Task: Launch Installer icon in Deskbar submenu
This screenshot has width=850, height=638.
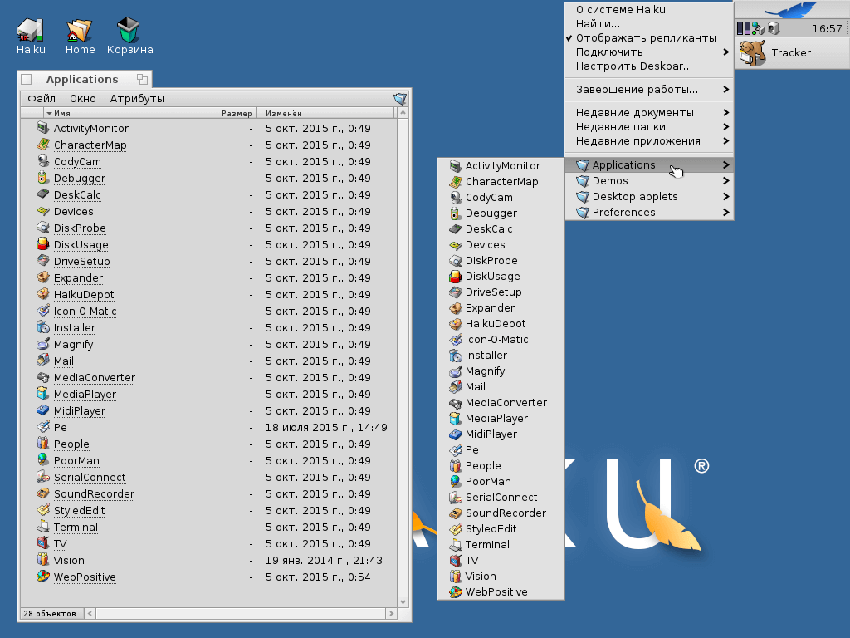Action: [x=456, y=355]
